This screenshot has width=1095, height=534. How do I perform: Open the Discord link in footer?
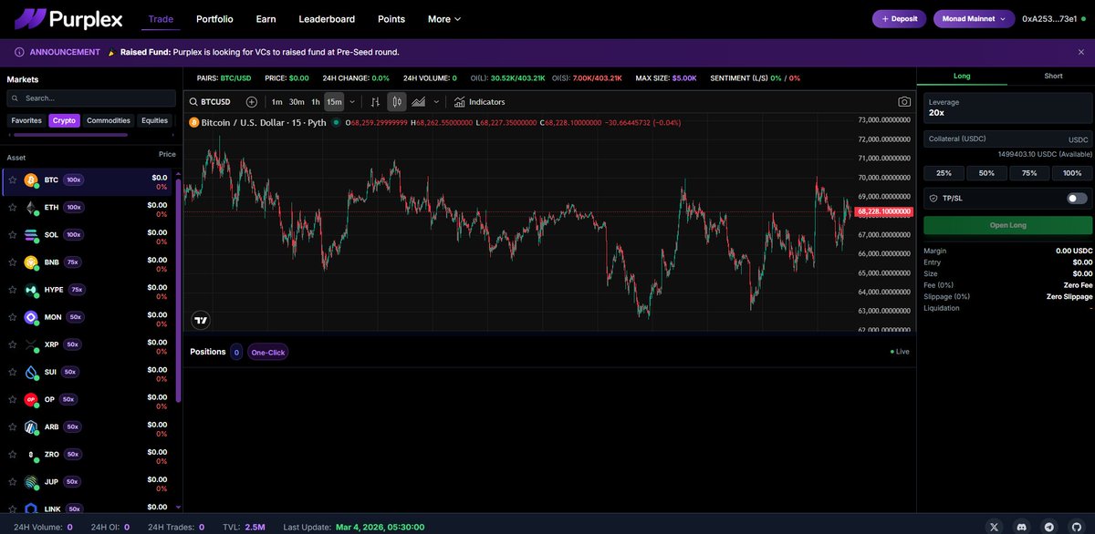coord(1022,527)
